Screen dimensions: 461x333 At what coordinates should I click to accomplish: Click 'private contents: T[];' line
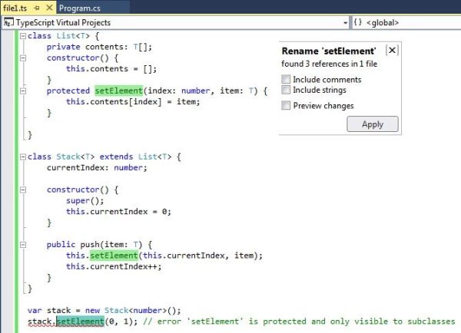click(x=99, y=47)
